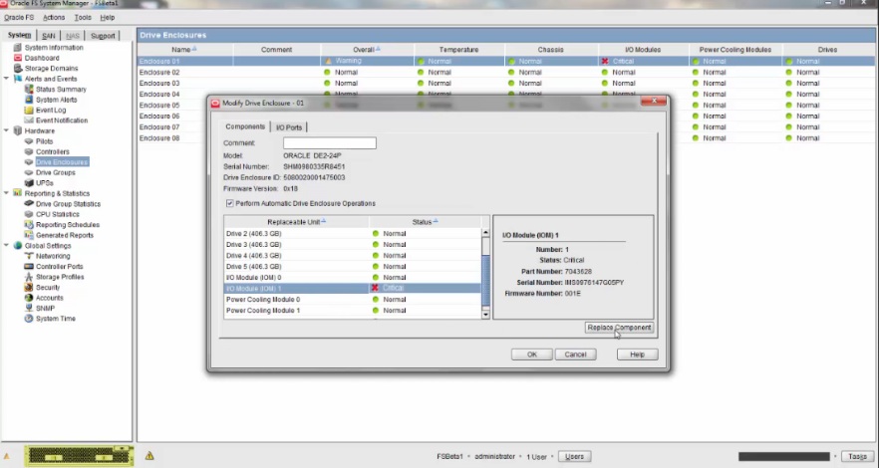Click the replaceable unit list scrollbar down arrow
The height and width of the screenshot is (468, 879).
(x=486, y=314)
